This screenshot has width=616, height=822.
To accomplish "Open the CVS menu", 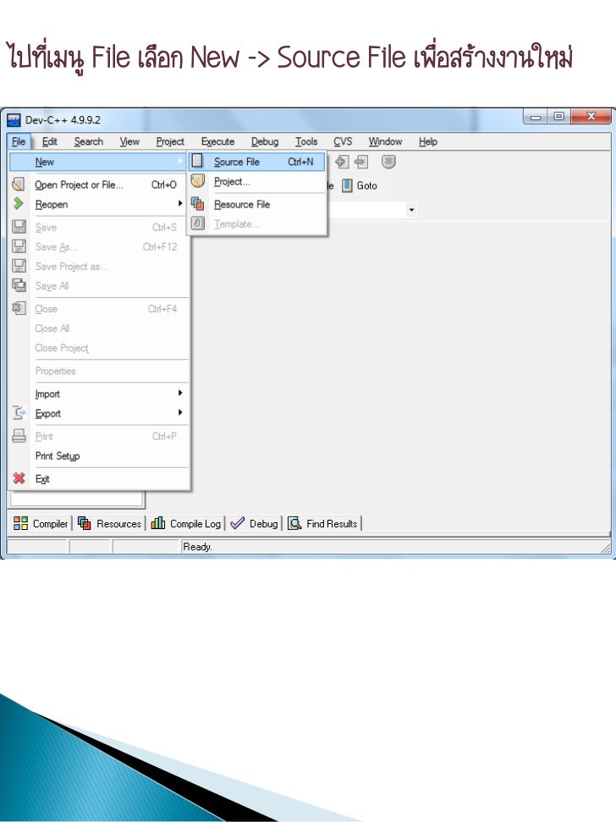I will pos(343,141).
